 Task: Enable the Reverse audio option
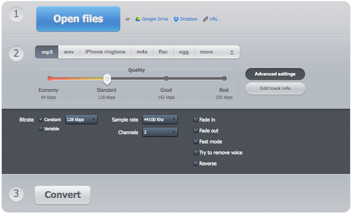pos(196,164)
